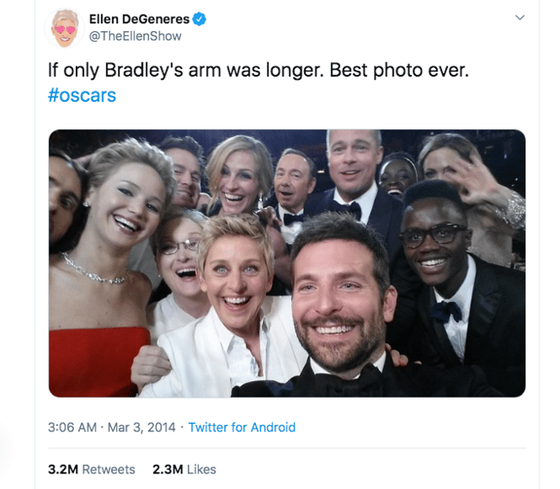
Task: Click the blue verified badge
Action: [x=198, y=19]
